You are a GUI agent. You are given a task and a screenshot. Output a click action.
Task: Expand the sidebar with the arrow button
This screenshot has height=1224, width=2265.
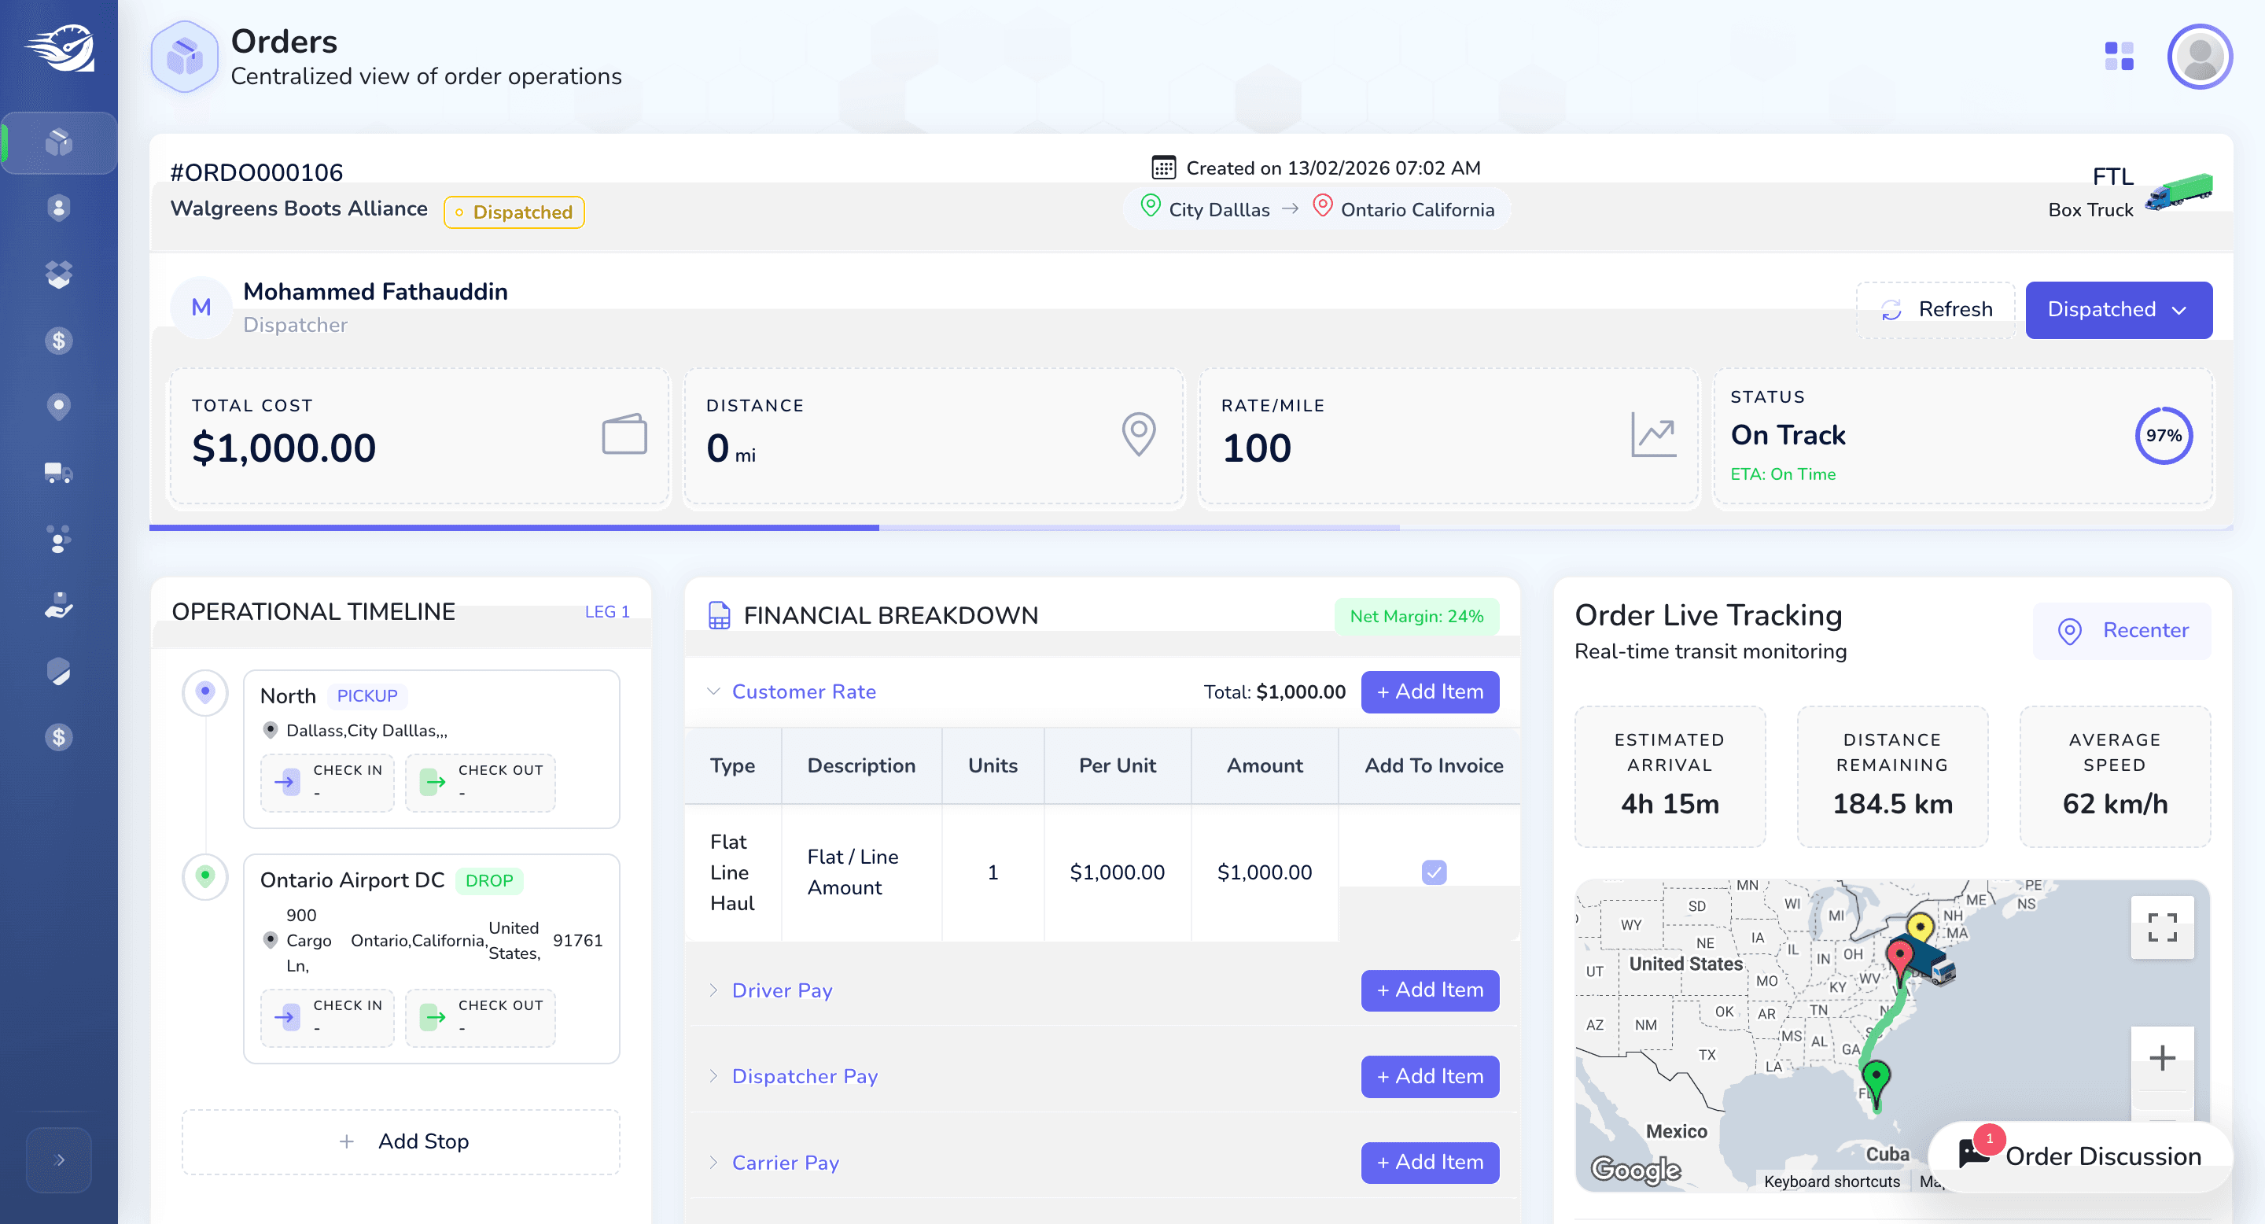[x=59, y=1159]
